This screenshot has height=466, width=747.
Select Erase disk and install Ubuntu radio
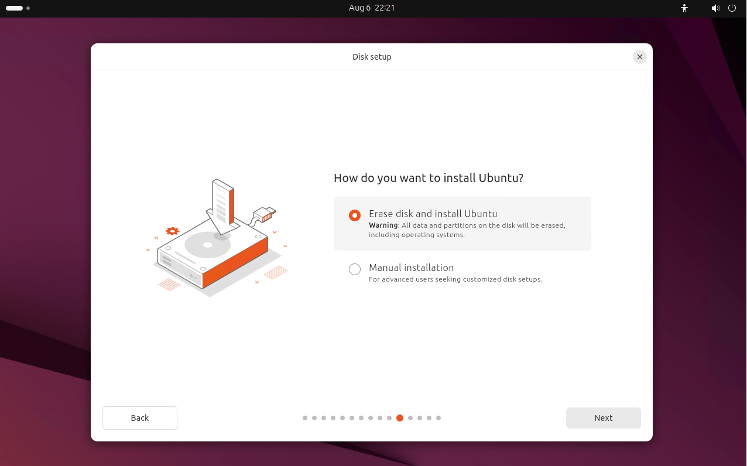(355, 215)
